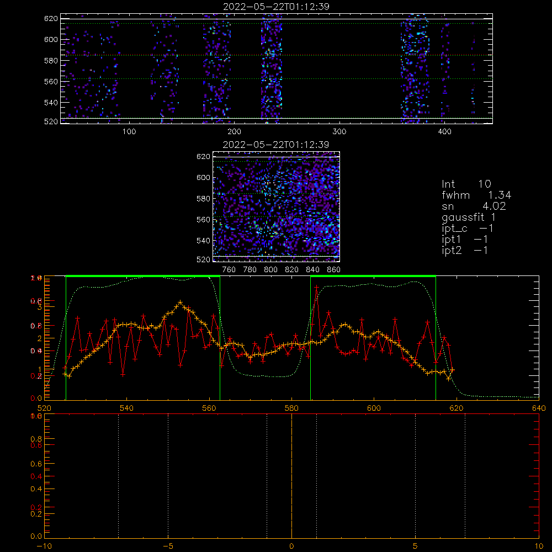Click the dense pixel column near x=235 in top panel
Screen dimensions: 552x552
(272, 68)
